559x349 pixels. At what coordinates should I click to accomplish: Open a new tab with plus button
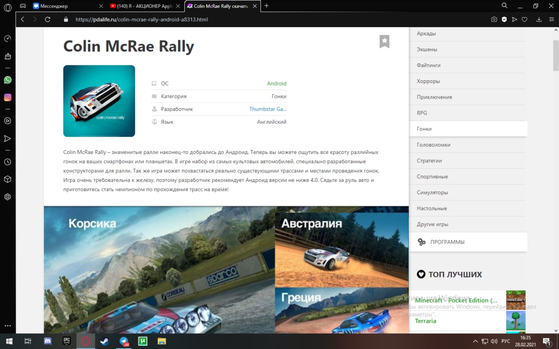[x=266, y=6]
